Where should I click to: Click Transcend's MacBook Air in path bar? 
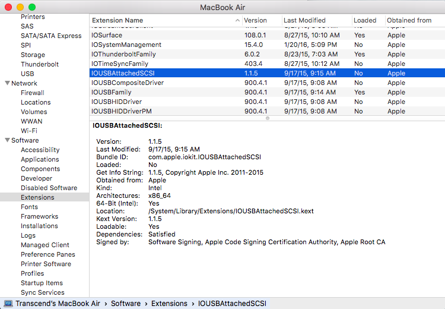(x=58, y=304)
